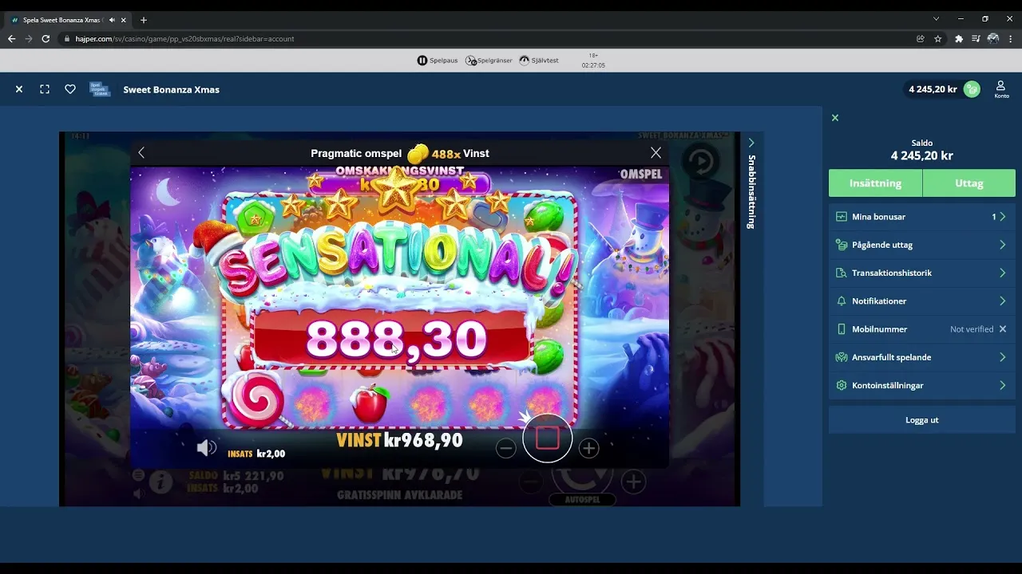Mute the replay sound speaker icon

(207, 448)
